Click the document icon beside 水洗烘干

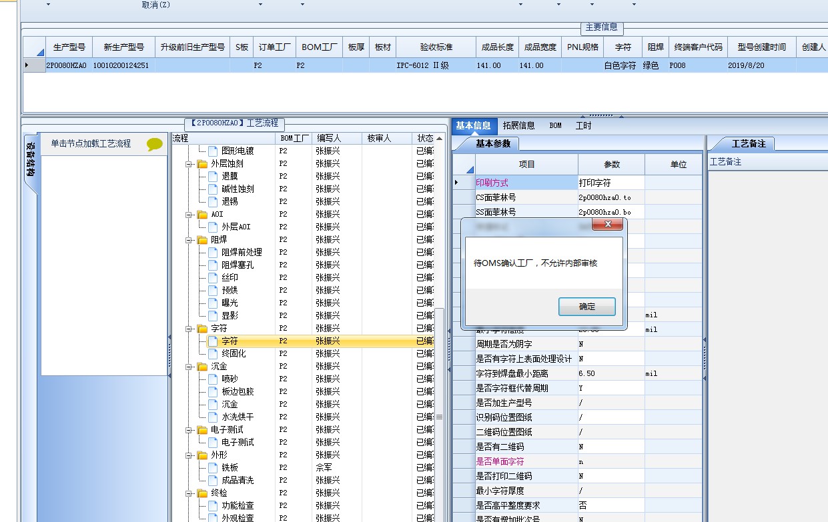click(x=213, y=417)
